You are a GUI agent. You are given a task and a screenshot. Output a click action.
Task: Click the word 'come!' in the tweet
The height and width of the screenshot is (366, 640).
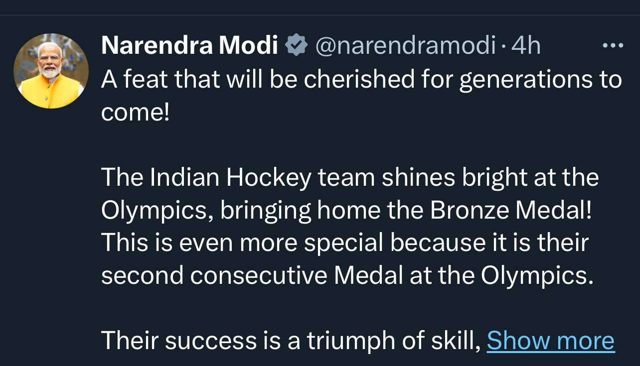[135, 113]
